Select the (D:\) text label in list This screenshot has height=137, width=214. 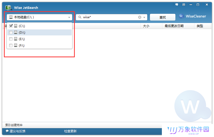point(22,33)
